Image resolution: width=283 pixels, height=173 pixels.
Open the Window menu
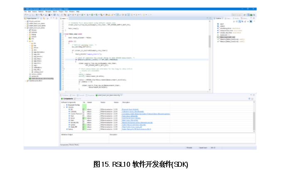click(x=71, y=12)
